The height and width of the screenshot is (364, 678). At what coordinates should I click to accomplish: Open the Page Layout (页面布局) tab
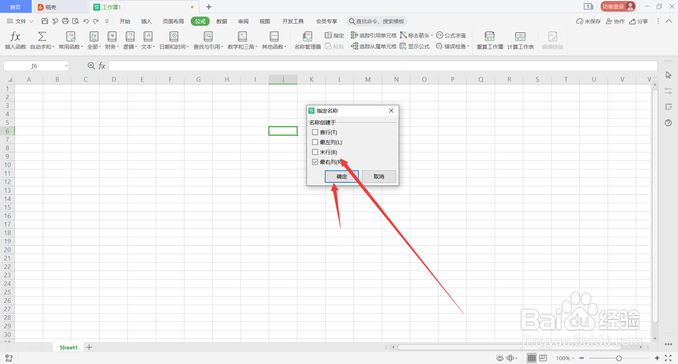(173, 21)
